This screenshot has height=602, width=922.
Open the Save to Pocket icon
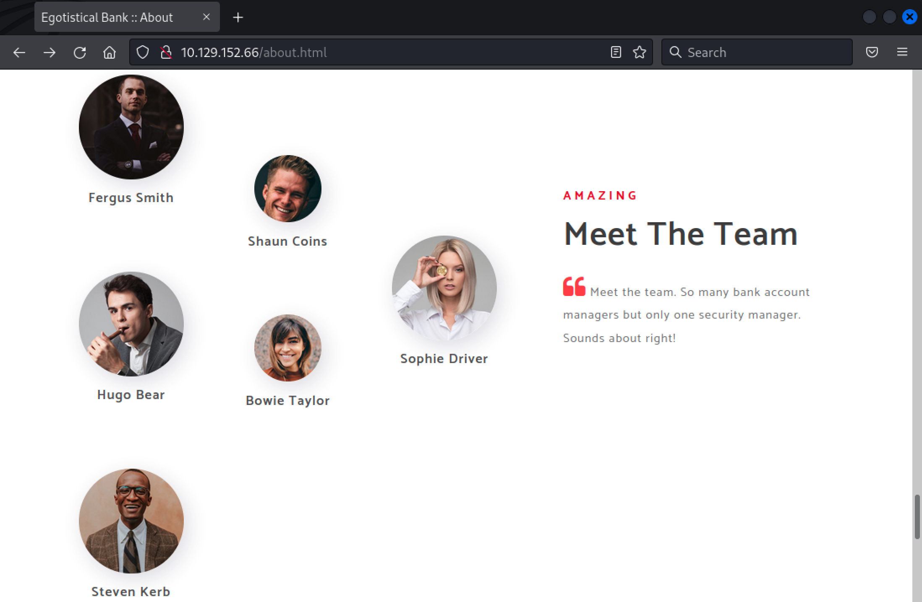point(872,52)
